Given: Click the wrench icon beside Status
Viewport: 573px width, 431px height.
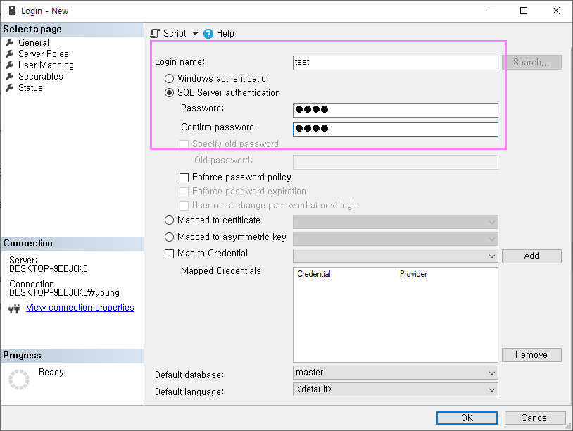Looking at the screenshot, I should (x=10, y=88).
